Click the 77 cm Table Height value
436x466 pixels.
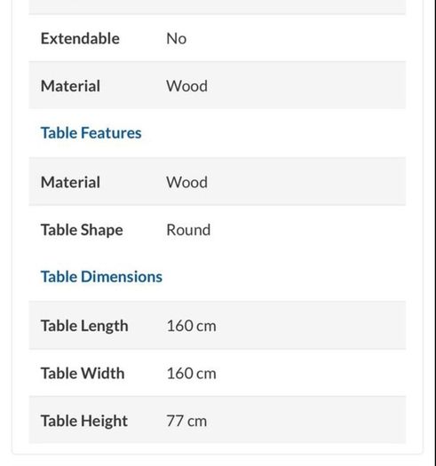[x=186, y=421]
